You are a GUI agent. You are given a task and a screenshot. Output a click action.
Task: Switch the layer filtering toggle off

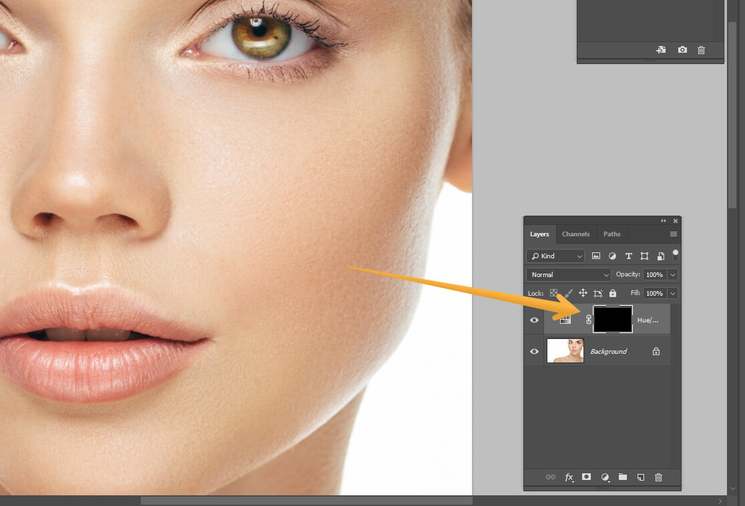coord(675,254)
